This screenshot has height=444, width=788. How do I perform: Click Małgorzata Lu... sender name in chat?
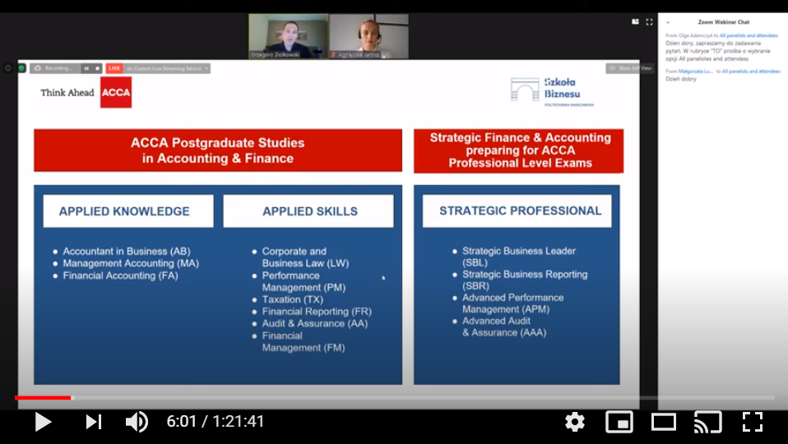[696, 72]
